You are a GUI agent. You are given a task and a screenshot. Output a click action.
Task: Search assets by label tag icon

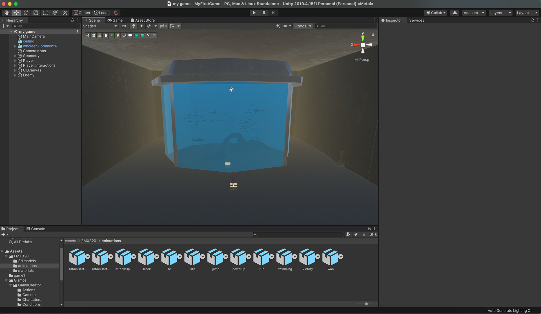[x=356, y=234]
